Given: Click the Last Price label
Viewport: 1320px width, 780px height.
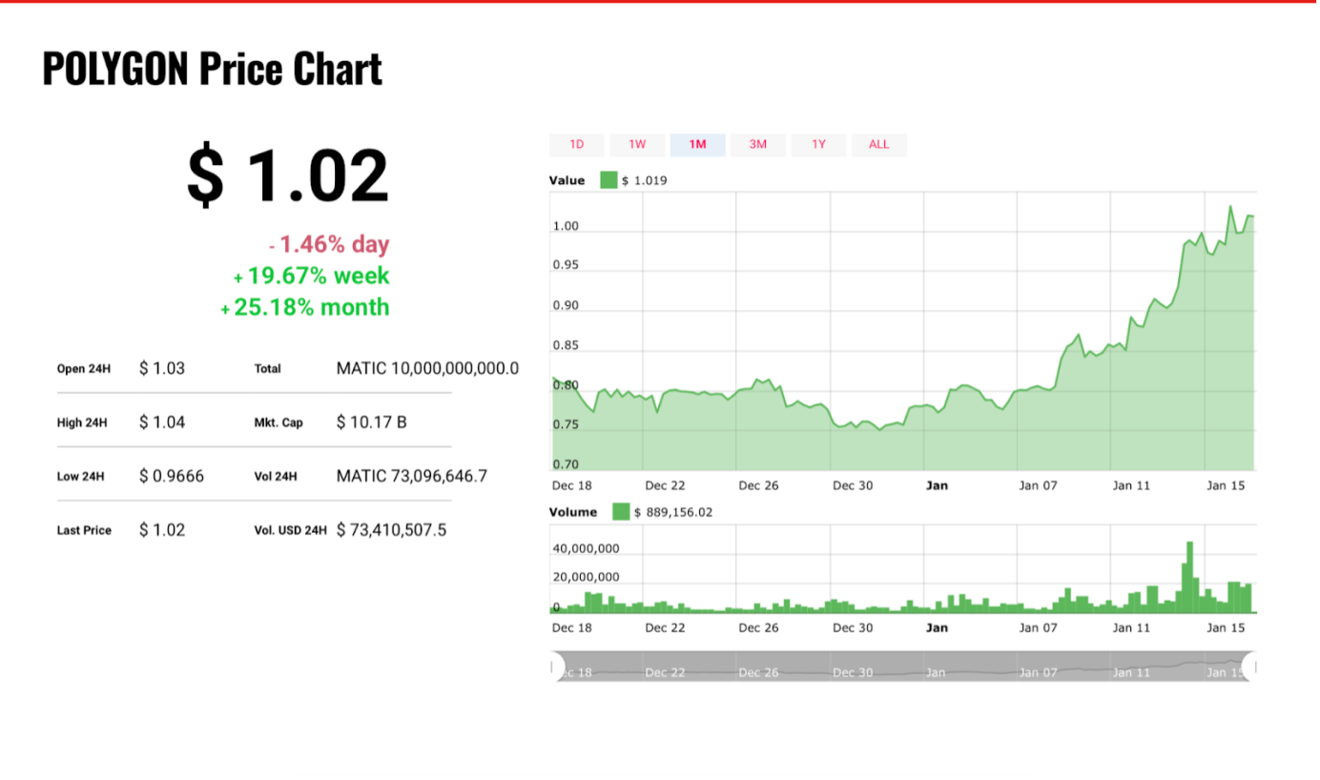Looking at the screenshot, I should coord(84,531).
